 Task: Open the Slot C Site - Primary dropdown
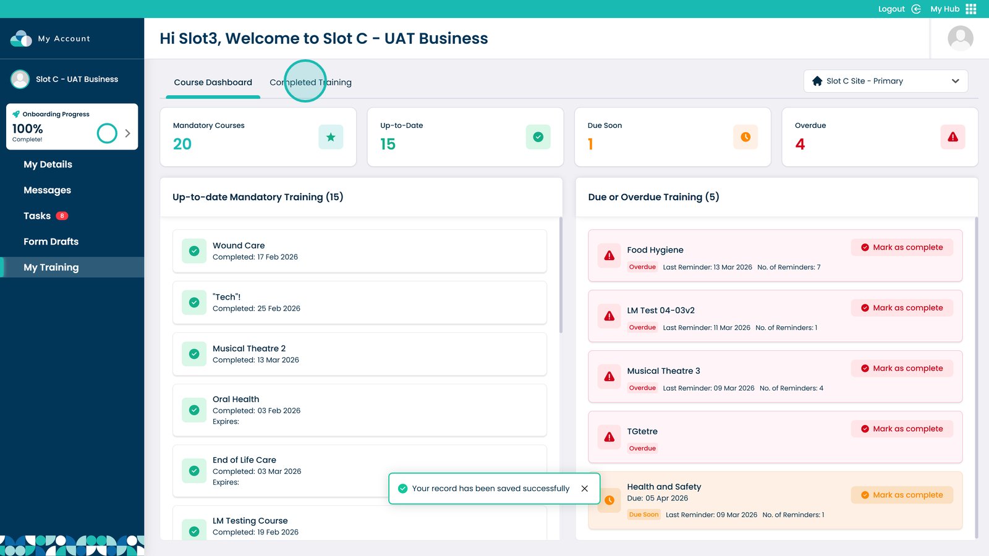[x=885, y=81]
